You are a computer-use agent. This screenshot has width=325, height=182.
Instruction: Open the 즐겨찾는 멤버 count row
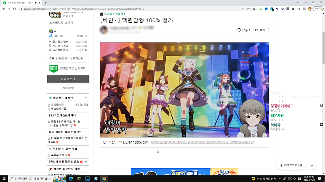(68, 42)
